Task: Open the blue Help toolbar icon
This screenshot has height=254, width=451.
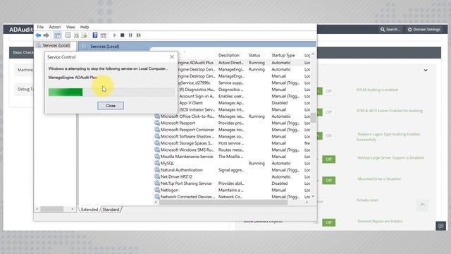Action: tap(95, 35)
